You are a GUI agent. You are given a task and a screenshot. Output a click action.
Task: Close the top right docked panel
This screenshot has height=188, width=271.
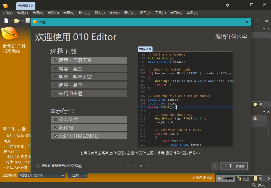269,29
